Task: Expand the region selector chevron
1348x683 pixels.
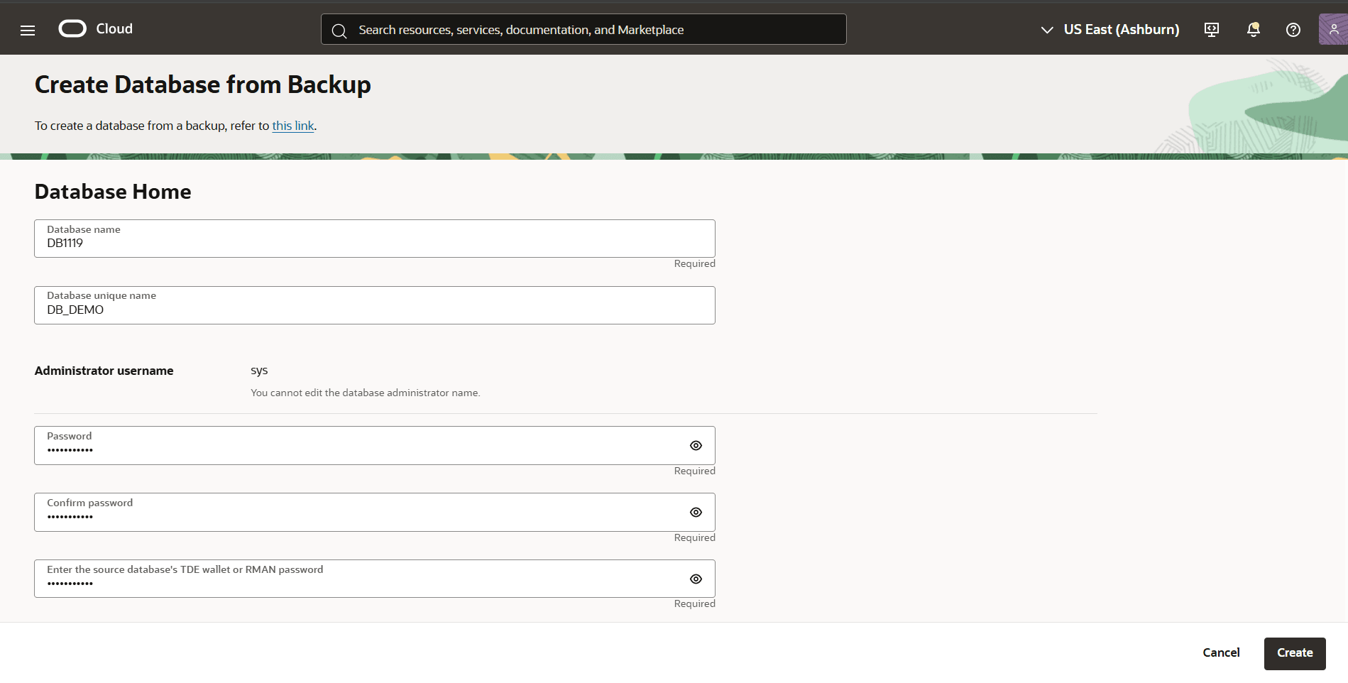Action: 1046,30
